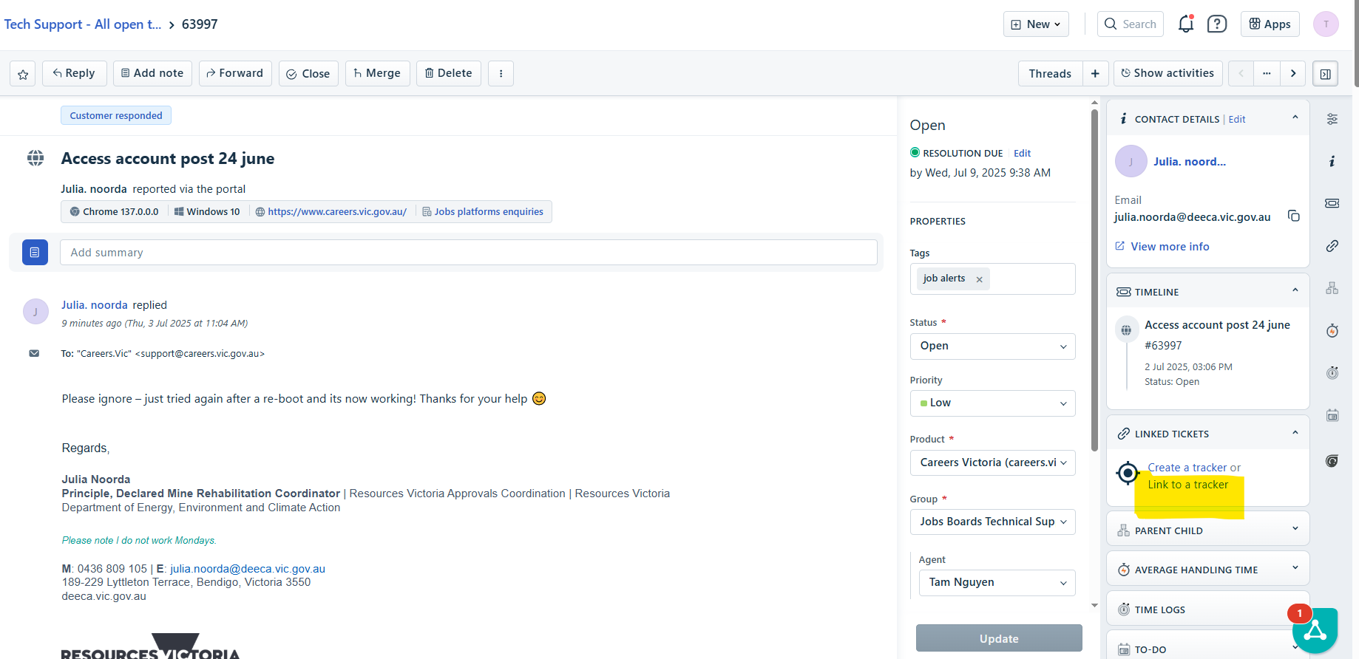Expand the Parent Child section

tap(1295, 529)
